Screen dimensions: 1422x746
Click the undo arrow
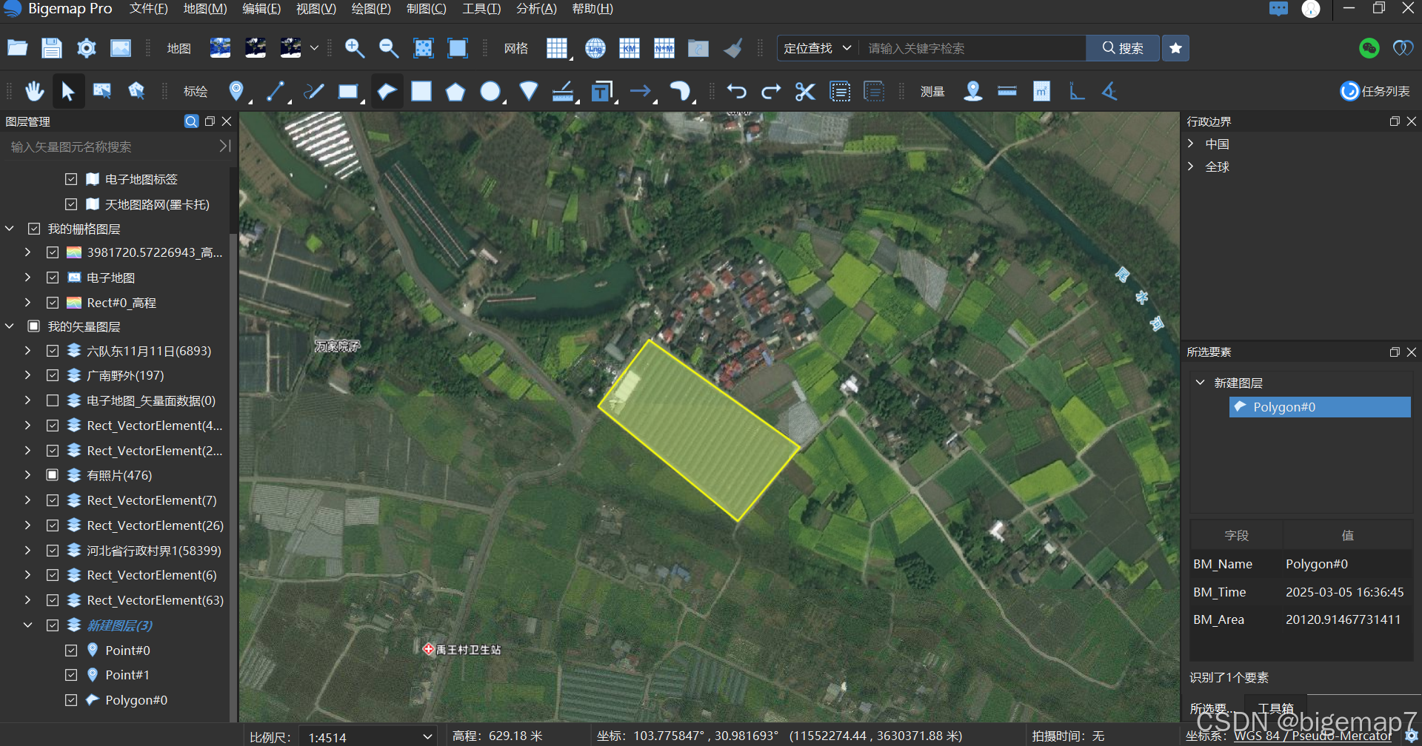[x=736, y=92]
